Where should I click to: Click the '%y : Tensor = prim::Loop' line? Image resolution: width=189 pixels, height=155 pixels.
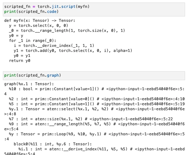[x=94, y=136]
